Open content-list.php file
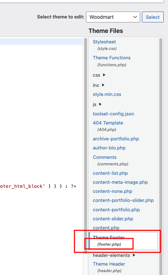This screenshot has width=168, height=275. pyautogui.click(x=110, y=173)
